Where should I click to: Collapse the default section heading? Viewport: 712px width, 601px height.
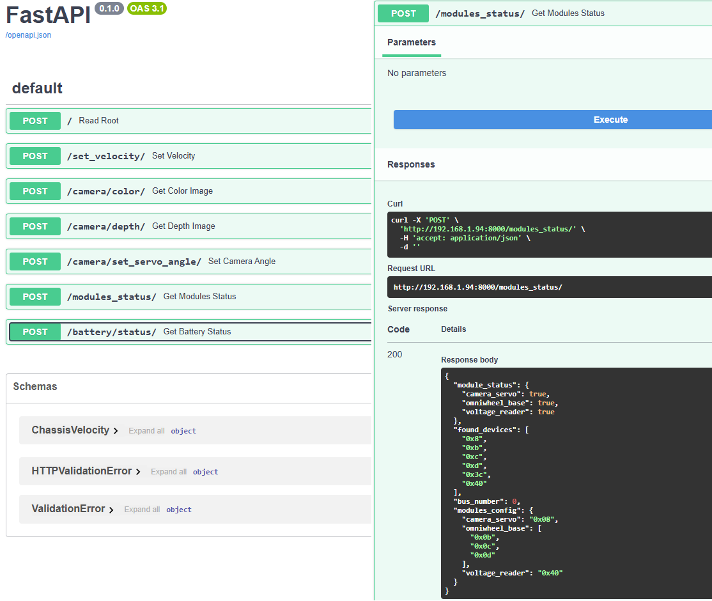[37, 88]
